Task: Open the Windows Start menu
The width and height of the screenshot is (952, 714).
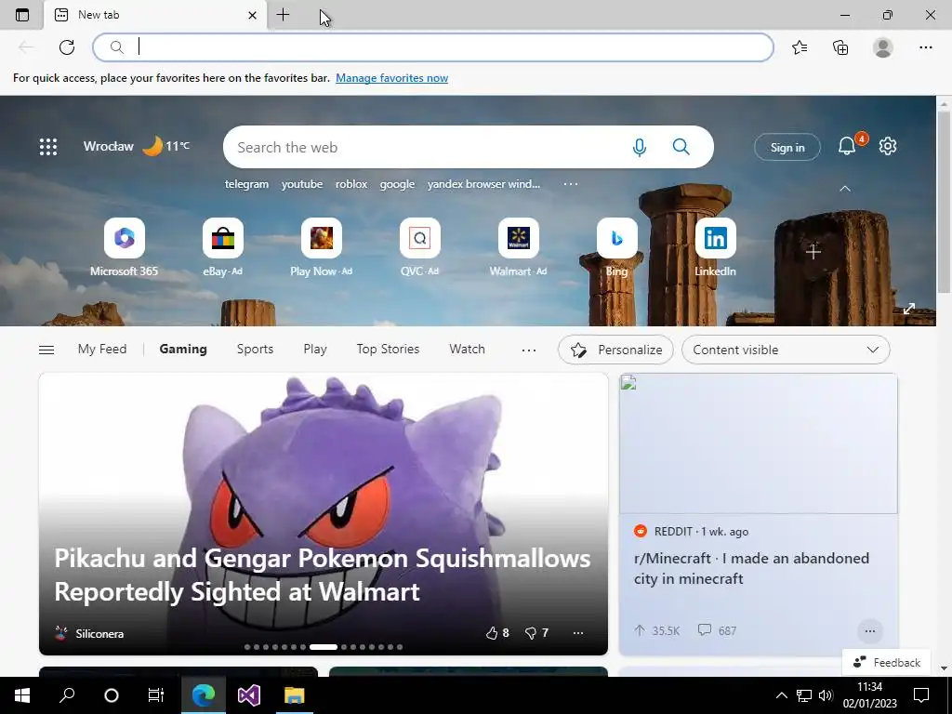Action: [x=22, y=695]
